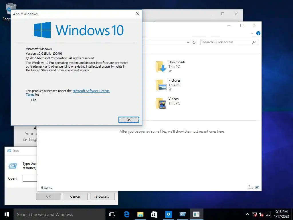
Task: Launch Microsoft Edge from the taskbar
Action: coord(126,214)
